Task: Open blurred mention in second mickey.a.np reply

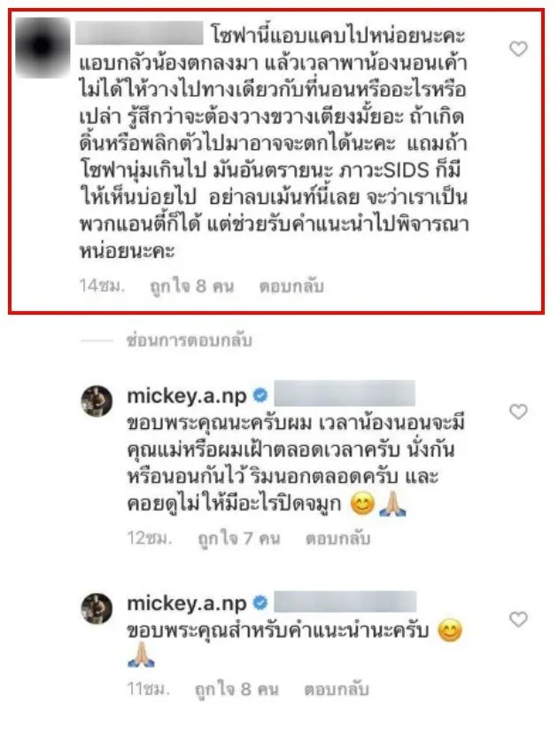Action: point(345,602)
